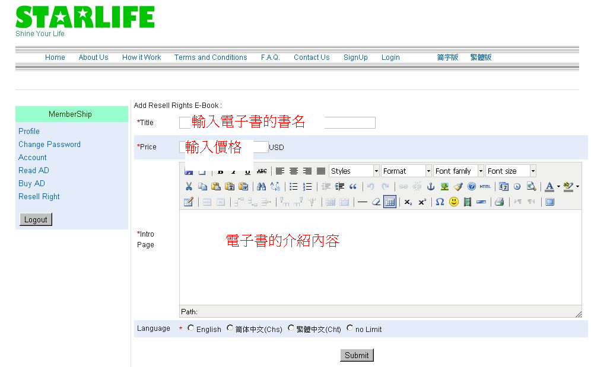Viewport: 591px width, 367px height.
Task: Apply highlight color with ab marker icon
Action: [x=568, y=186]
